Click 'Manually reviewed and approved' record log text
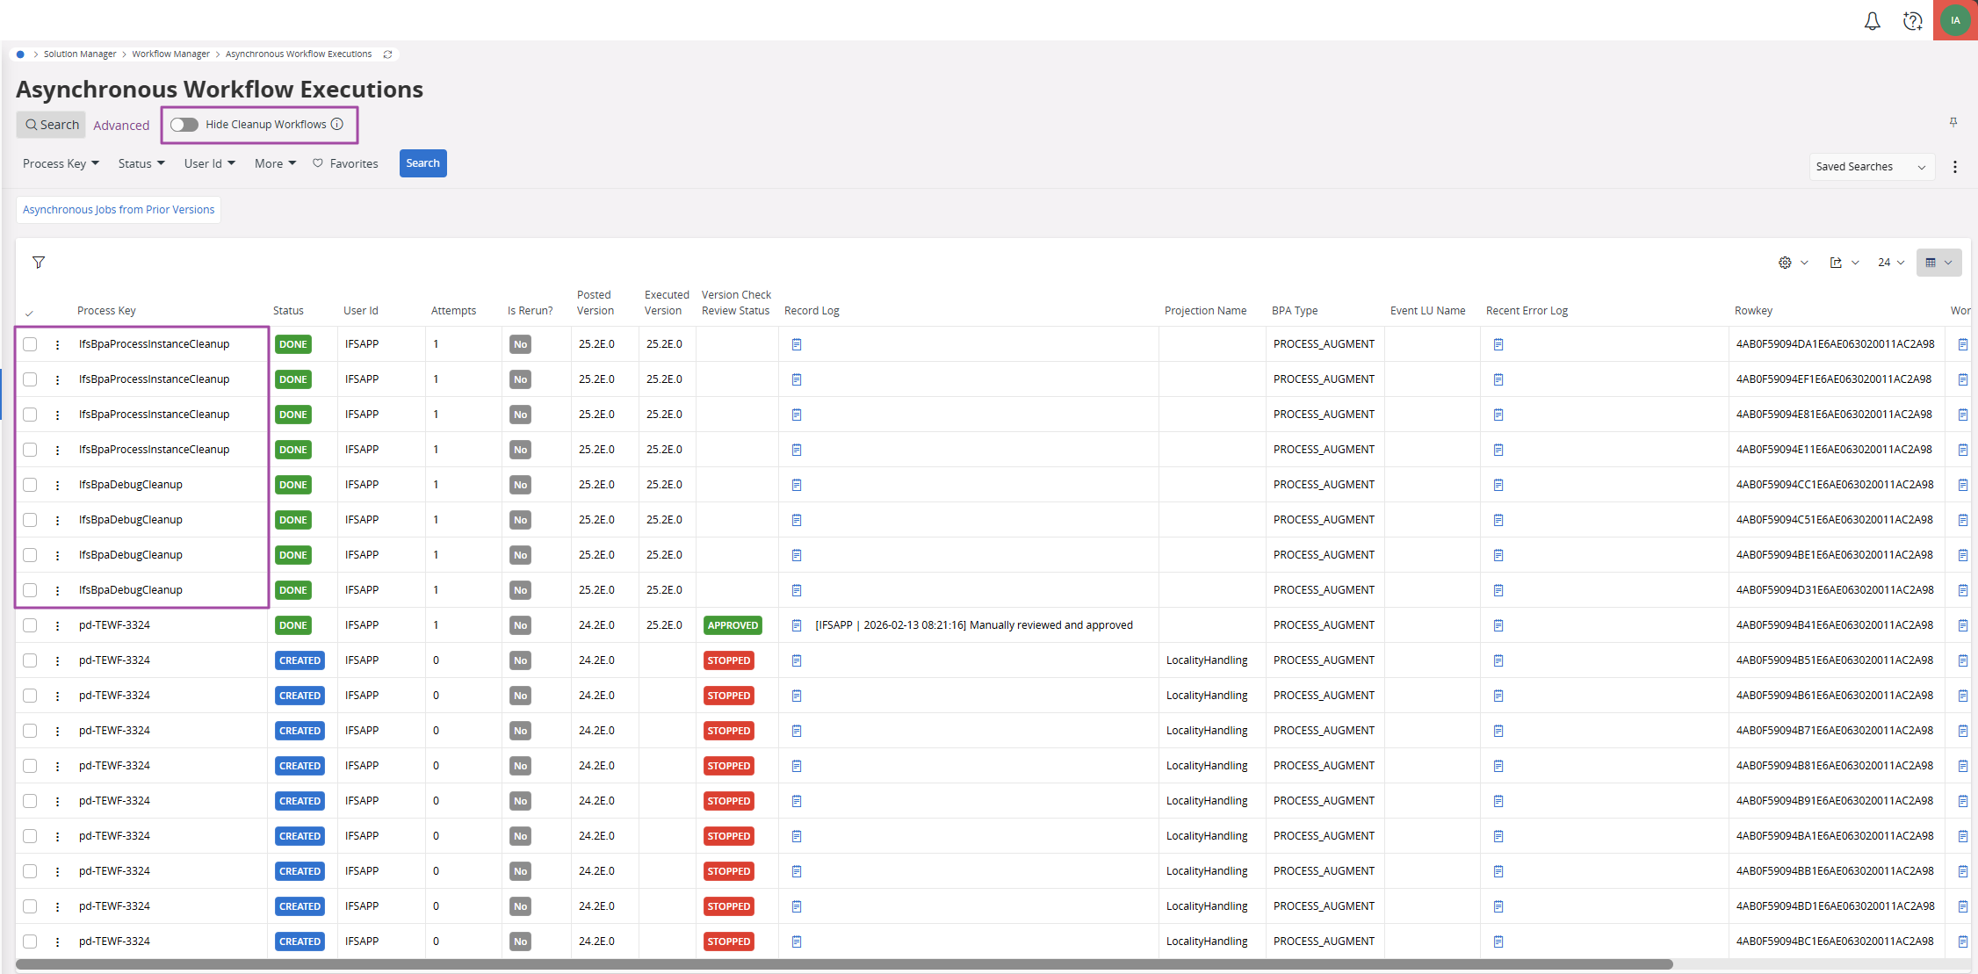 1051,625
